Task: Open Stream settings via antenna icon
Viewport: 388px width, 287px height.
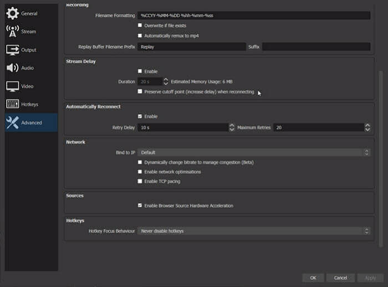Action: pyautogui.click(x=12, y=32)
